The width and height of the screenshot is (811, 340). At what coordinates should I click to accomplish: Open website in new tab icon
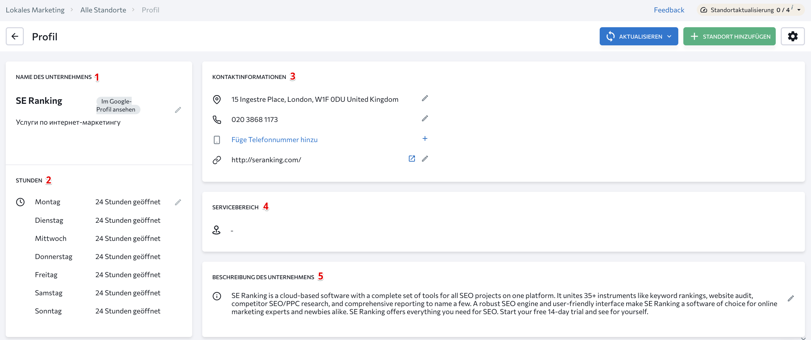[412, 159]
